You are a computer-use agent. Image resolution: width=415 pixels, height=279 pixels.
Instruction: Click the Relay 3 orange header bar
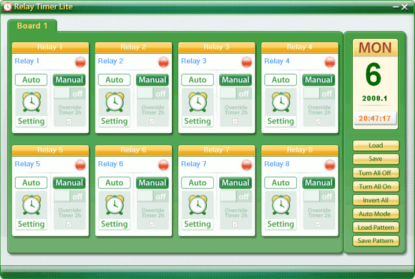217,47
